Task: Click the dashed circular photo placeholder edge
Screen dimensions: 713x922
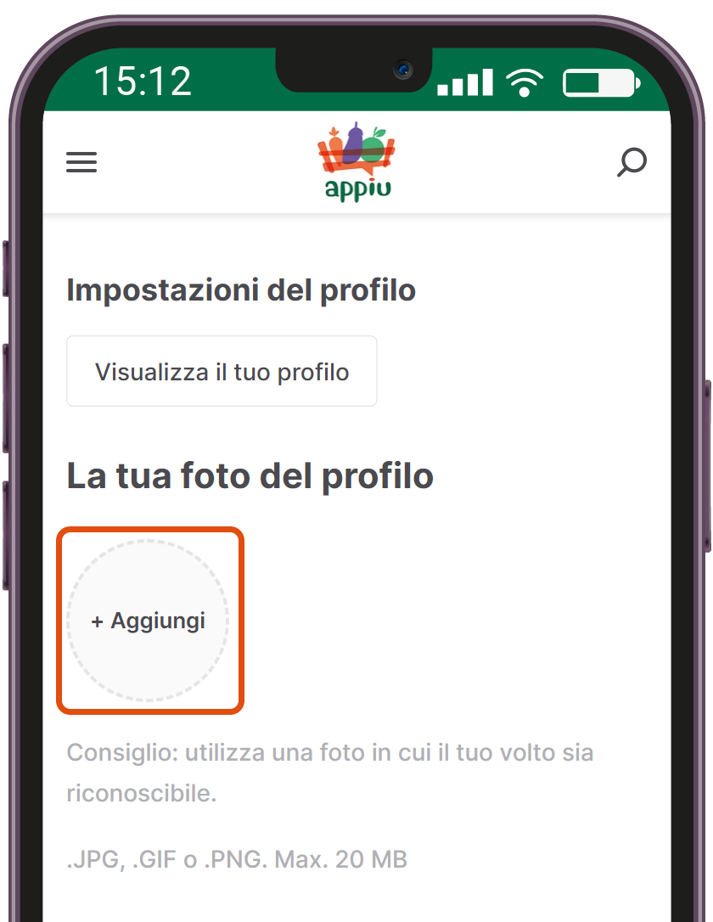Action: click(148, 541)
